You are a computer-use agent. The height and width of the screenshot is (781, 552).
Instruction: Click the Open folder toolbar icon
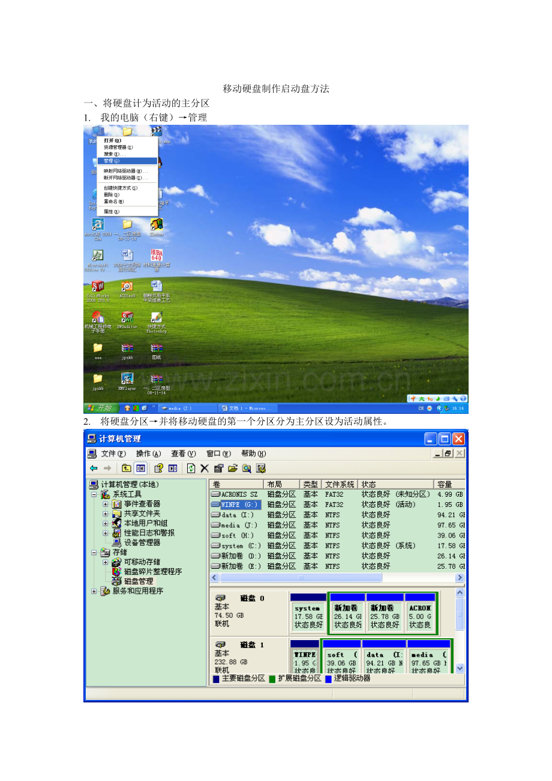(x=232, y=468)
